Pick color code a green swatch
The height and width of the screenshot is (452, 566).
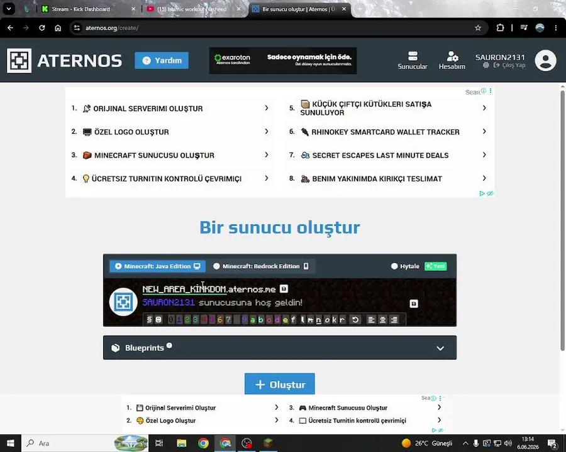point(252,320)
